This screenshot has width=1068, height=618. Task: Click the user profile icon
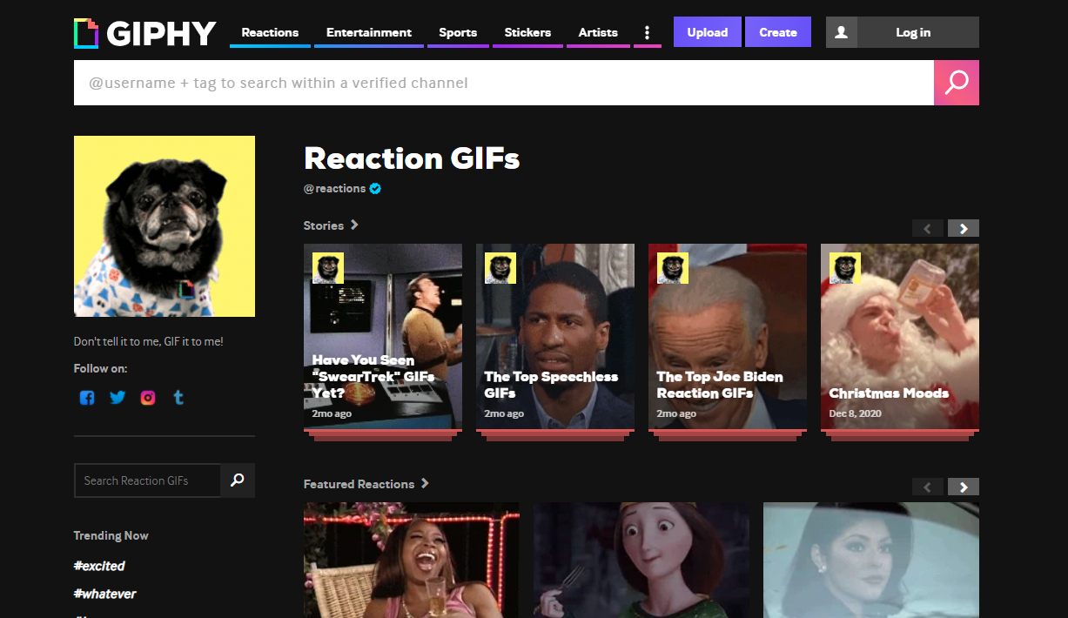click(841, 32)
